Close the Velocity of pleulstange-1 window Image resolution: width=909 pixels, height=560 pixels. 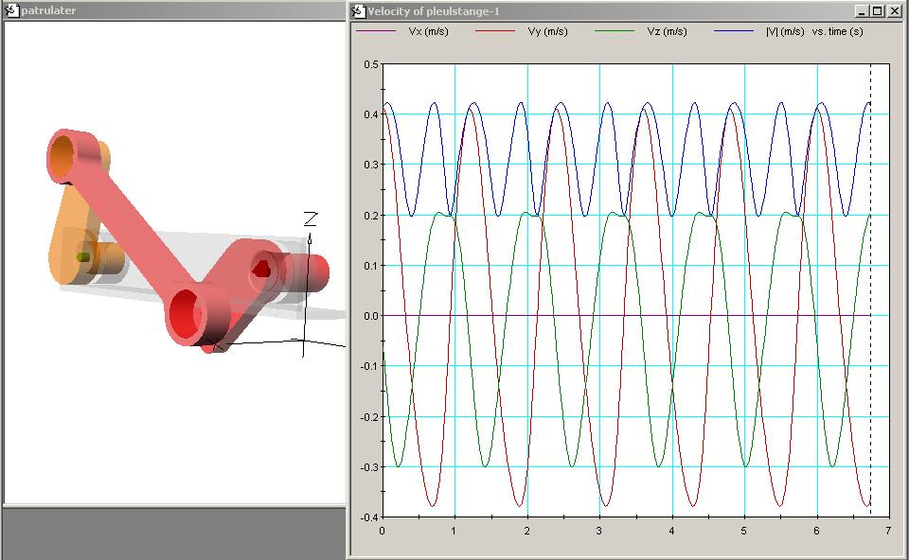895,11
